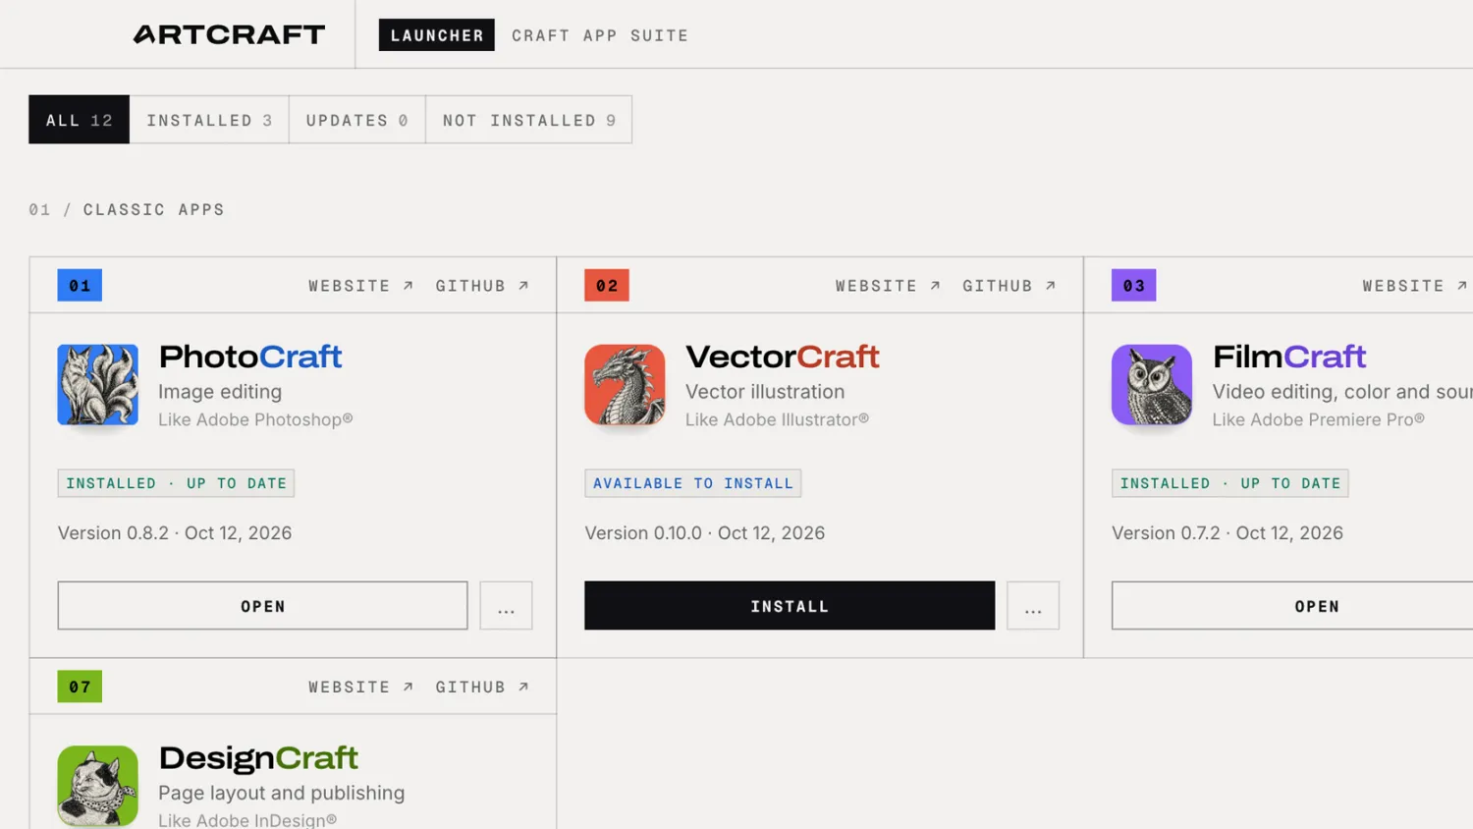
Task: Click FilmCraft Installed Up To Date status
Action: coord(1230,483)
